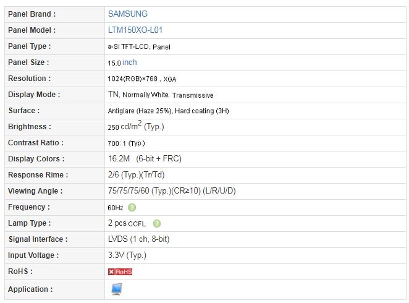
Task: Click the red RoHS non-compliance badge
Action: [120, 271]
